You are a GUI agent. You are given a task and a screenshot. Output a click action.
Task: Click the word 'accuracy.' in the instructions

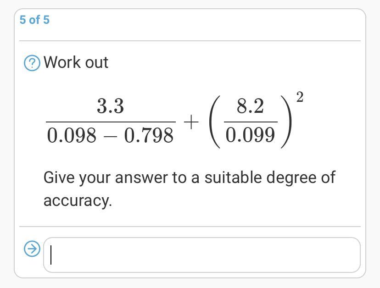click(x=78, y=201)
